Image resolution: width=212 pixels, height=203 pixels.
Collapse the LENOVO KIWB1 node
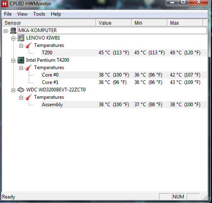(x=13, y=38)
